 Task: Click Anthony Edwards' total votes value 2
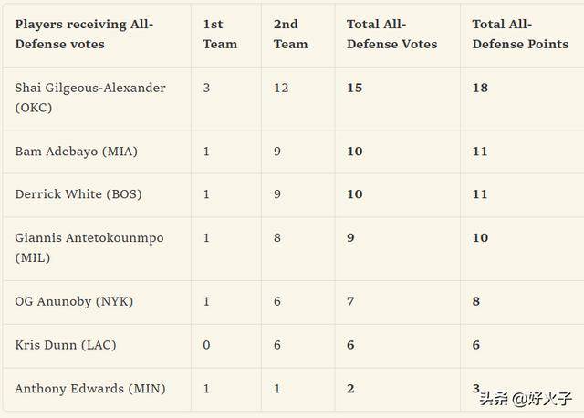tap(350, 389)
